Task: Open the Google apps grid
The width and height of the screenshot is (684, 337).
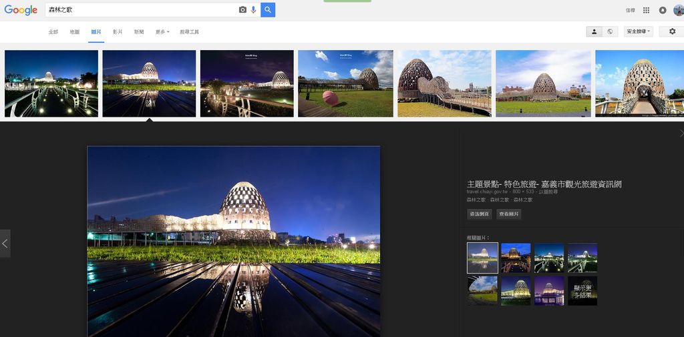Action: click(647, 10)
